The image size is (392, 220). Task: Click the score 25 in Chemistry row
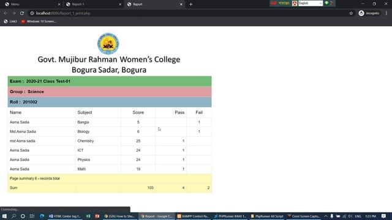tap(138, 141)
